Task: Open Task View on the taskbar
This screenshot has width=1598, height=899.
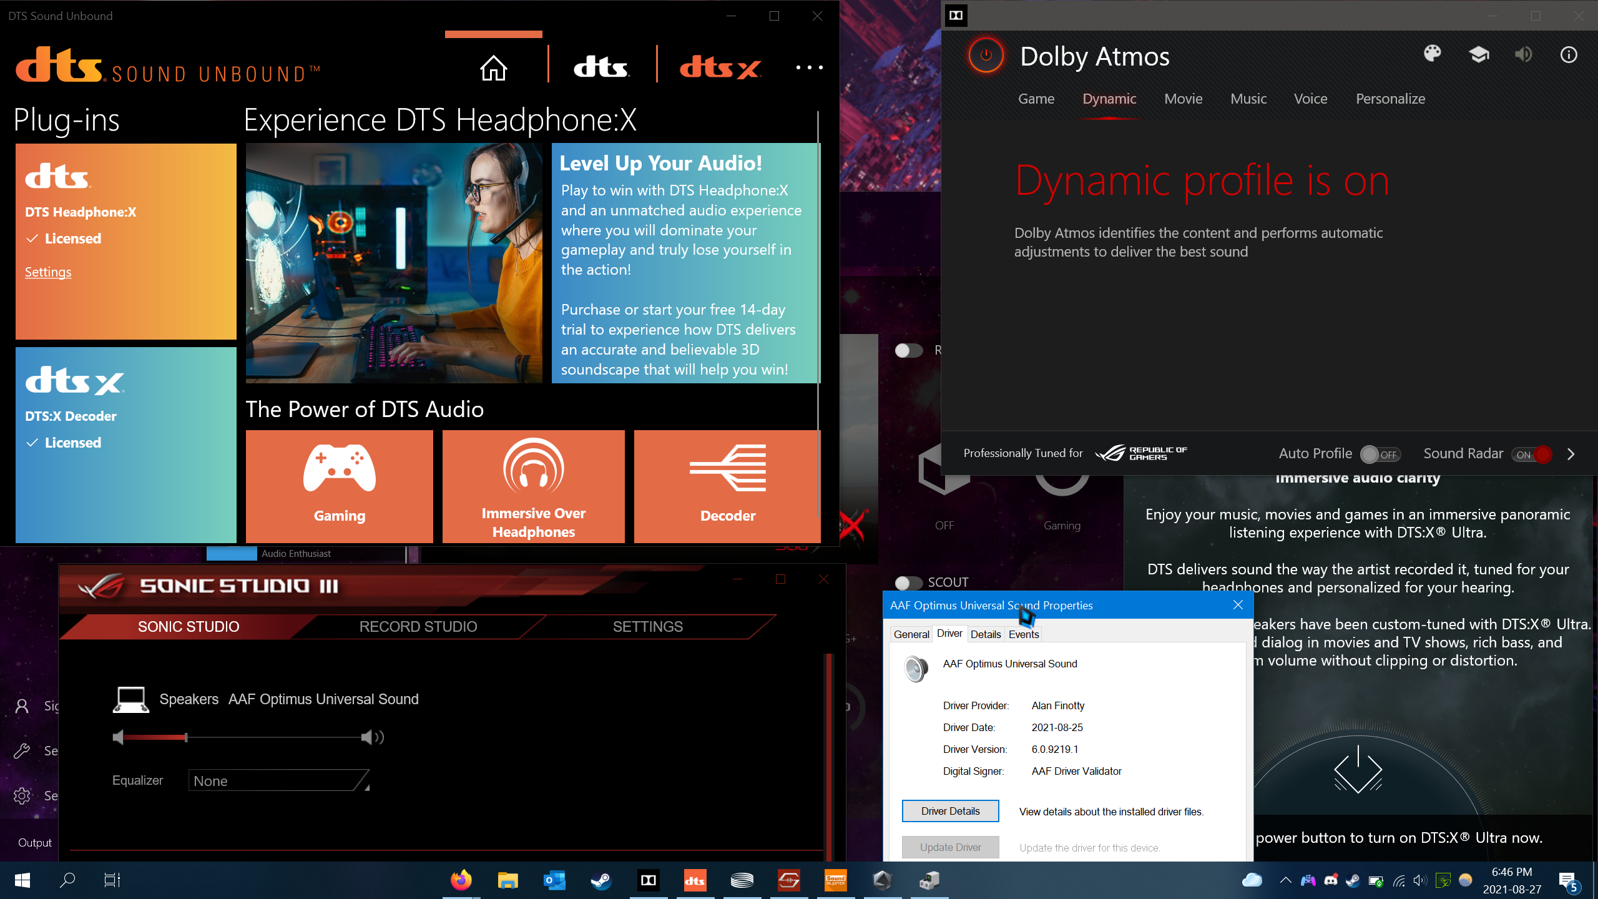Action: click(x=112, y=880)
